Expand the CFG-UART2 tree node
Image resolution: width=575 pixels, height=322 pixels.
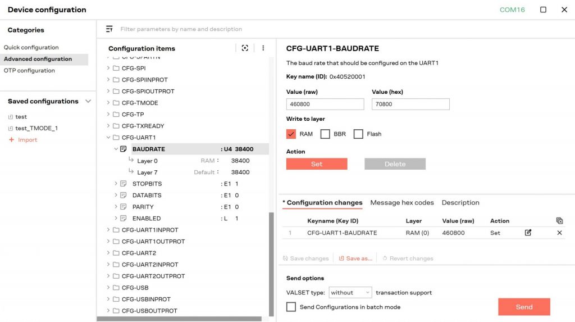(x=109, y=253)
